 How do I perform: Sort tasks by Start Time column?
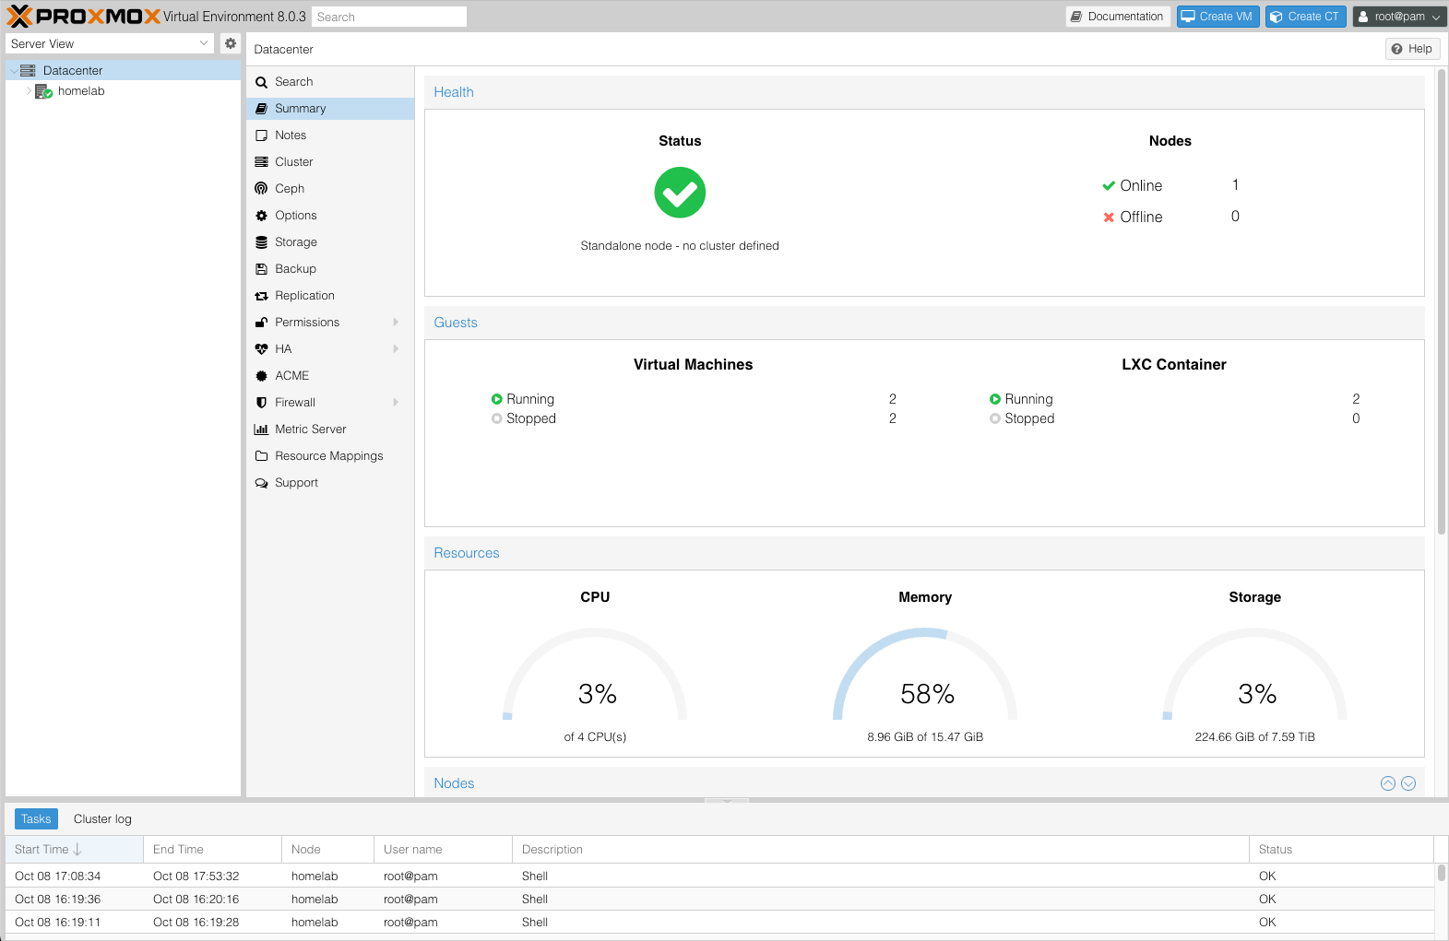[74, 850]
